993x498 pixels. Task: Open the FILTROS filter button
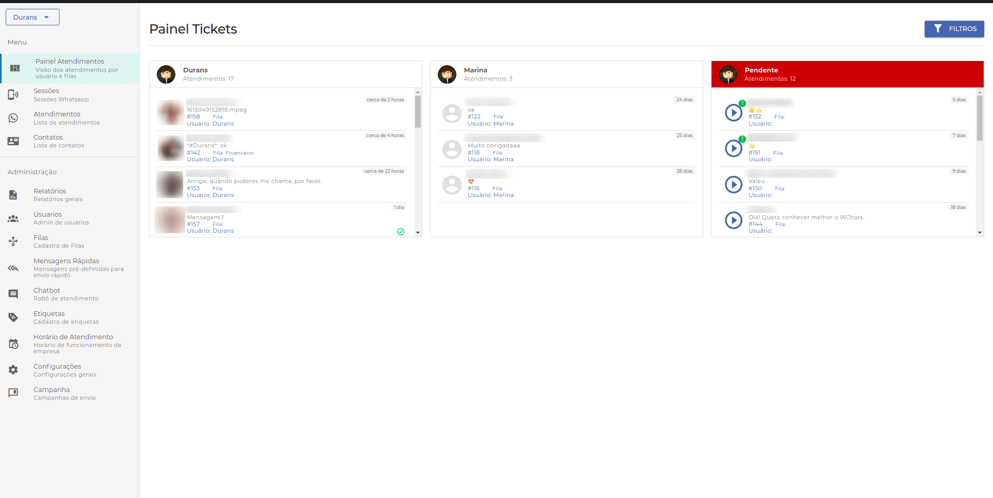(x=954, y=29)
